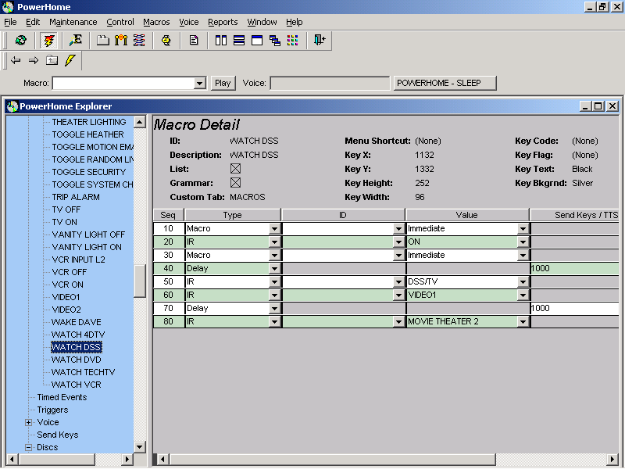Image resolution: width=625 pixels, height=469 pixels.
Task: Select TRIP ALARM in the tree
Action: [76, 197]
